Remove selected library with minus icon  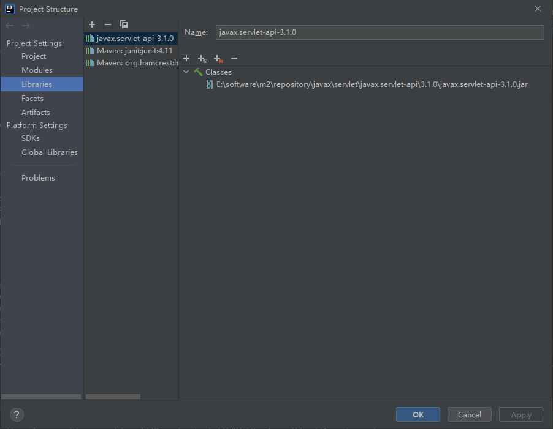coord(108,24)
